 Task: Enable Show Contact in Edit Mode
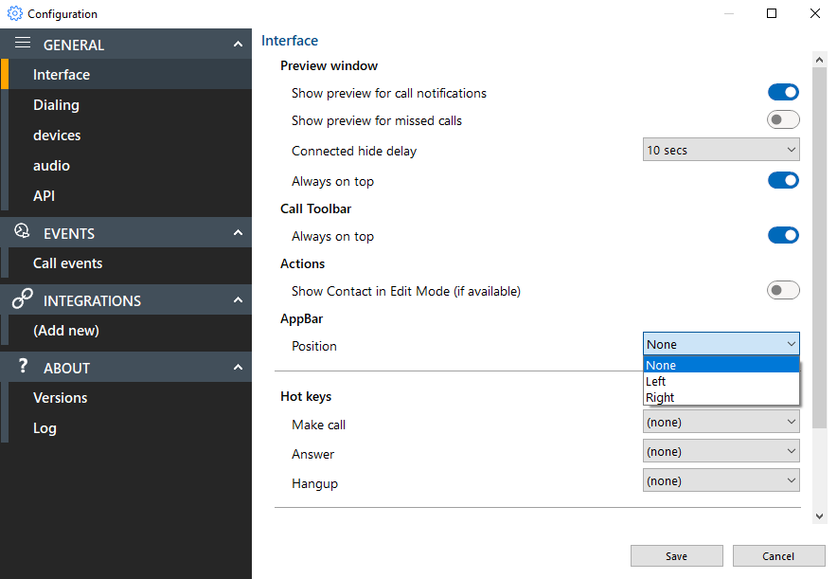[783, 290]
